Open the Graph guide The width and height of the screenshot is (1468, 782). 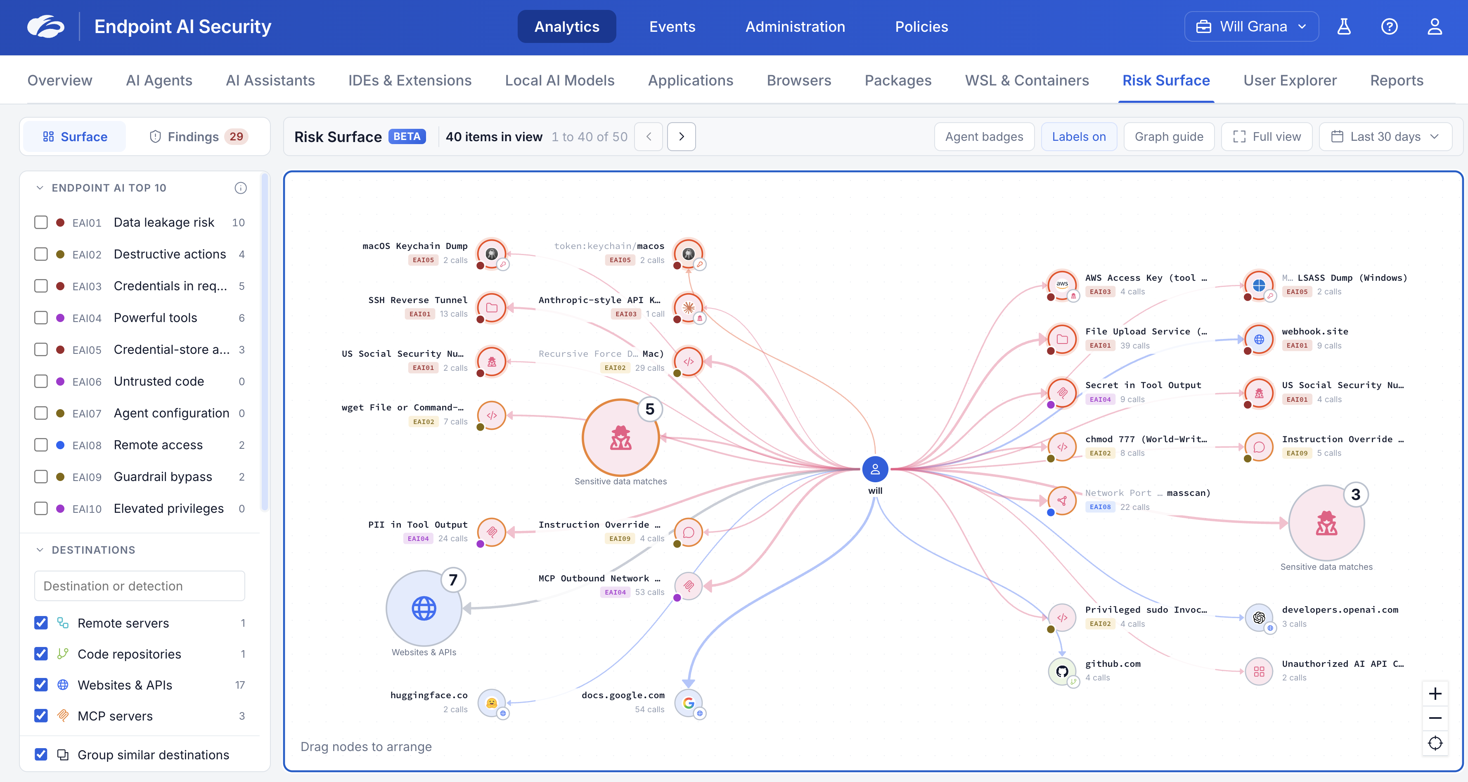tap(1169, 137)
